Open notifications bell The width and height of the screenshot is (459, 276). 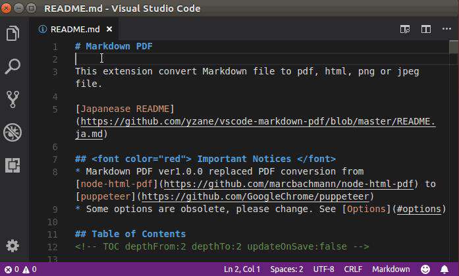(445, 269)
